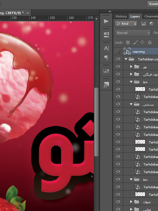Switch to the Channels tab

click(151, 16)
